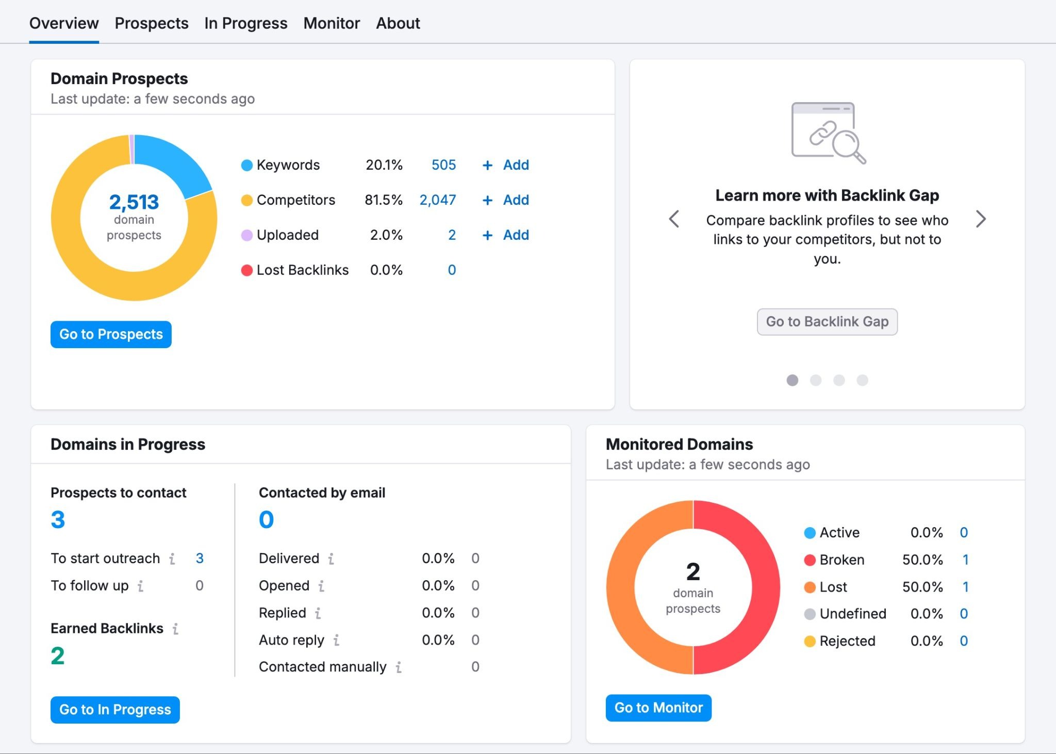View info for the Delivered metric
This screenshot has height=754, width=1056.
(331, 558)
